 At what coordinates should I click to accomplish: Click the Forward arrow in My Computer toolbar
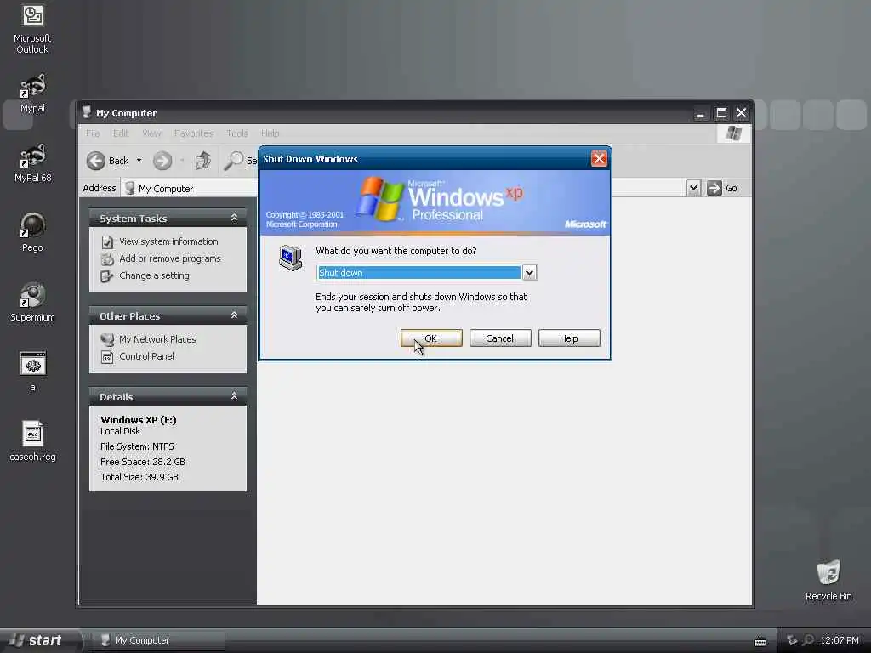coord(162,161)
